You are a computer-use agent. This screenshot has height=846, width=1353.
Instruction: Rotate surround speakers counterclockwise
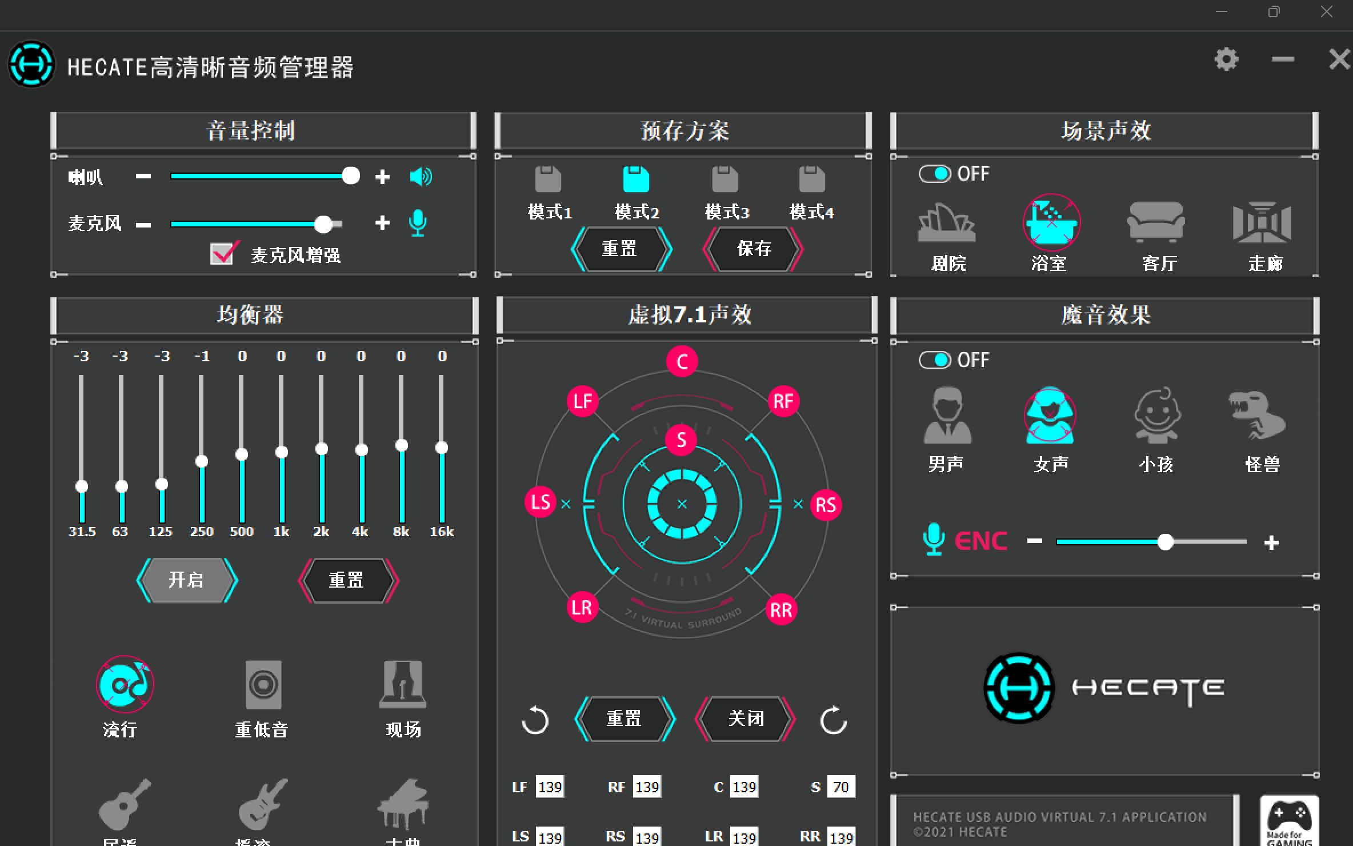point(535,720)
